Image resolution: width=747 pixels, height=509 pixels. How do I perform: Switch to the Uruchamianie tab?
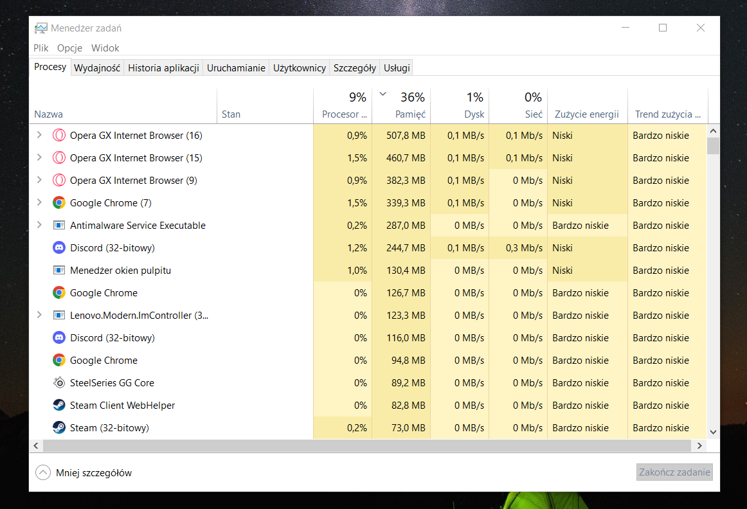pos(236,67)
